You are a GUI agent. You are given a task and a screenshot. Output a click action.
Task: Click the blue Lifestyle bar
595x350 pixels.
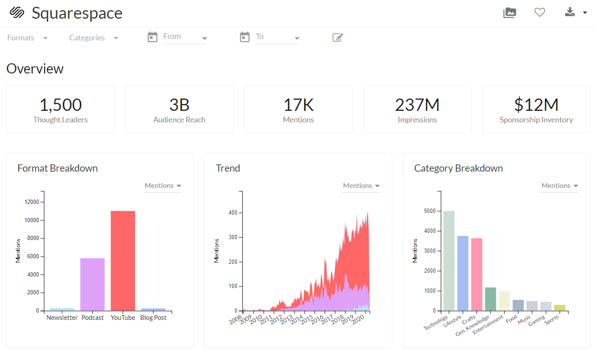coord(463,273)
